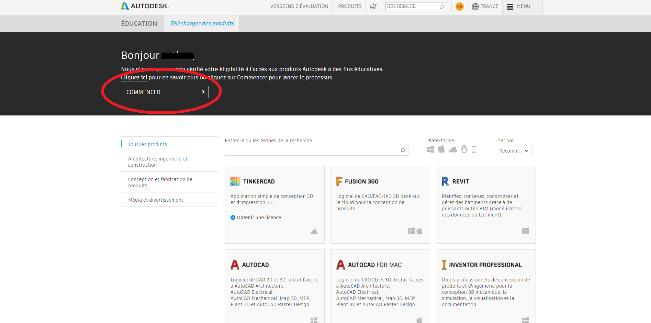This screenshot has width=651, height=323.
Task: Click the Revit logo icon
Action: (446, 181)
